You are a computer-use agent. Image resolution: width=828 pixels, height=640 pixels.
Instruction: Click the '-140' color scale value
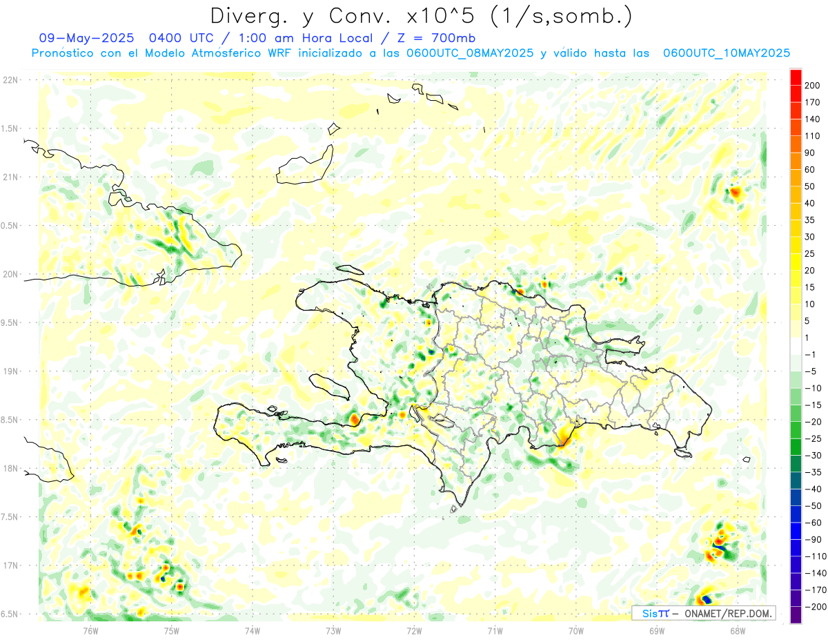pos(816,573)
